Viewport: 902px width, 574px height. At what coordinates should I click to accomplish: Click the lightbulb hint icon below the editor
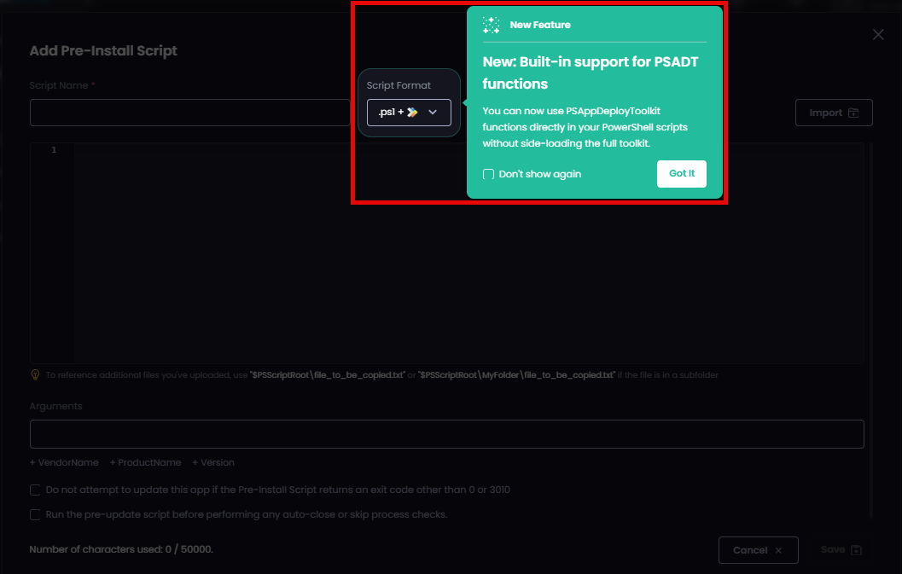click(35, 374)
